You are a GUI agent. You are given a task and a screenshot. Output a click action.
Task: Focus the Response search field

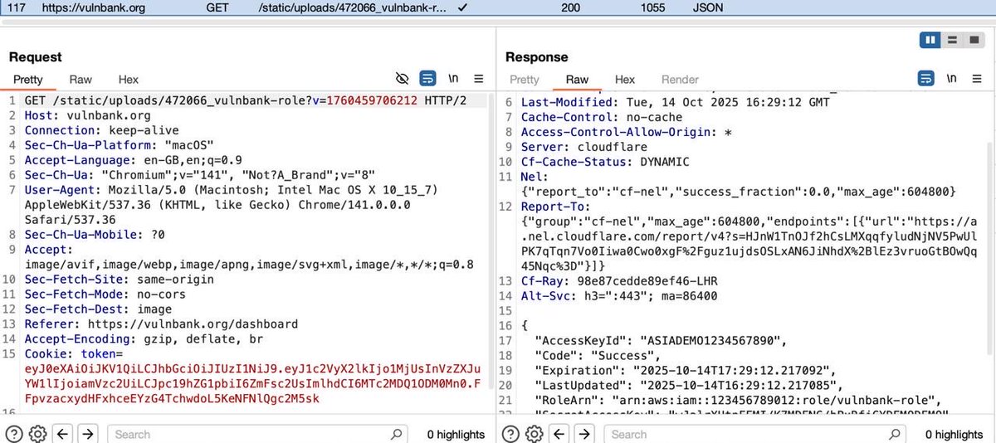click(754, 434)
